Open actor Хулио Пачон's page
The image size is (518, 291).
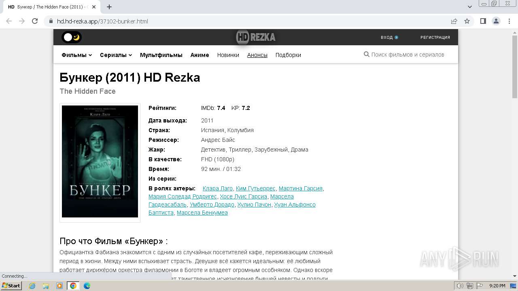coord(254,205)
